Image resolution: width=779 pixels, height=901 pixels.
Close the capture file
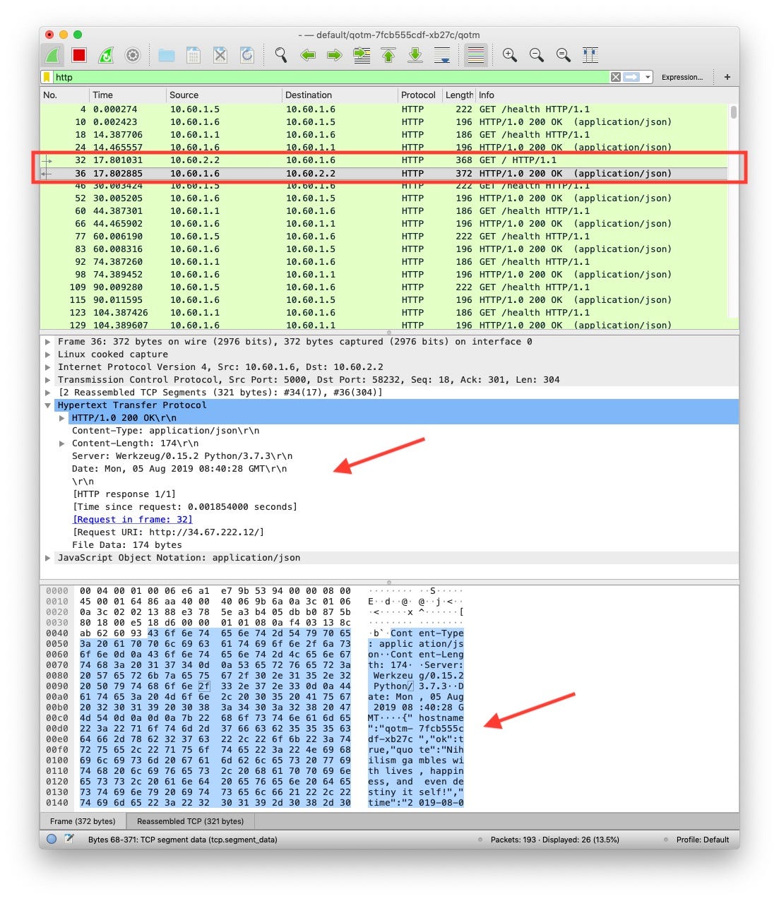220,55
